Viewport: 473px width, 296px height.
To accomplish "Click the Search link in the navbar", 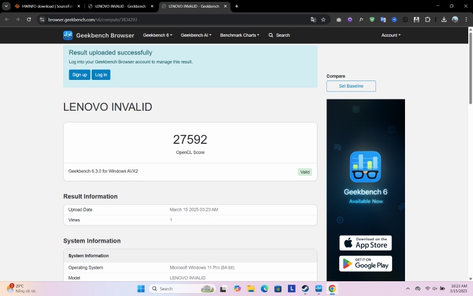I will (x=279, y=35).
